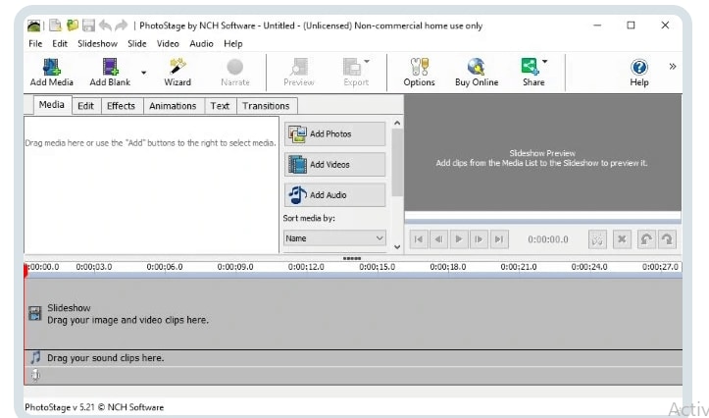The width and height of the screenshot is (709, 418).
Task: Open the Sort media by Name dropdown
Action: pos(334,238)
